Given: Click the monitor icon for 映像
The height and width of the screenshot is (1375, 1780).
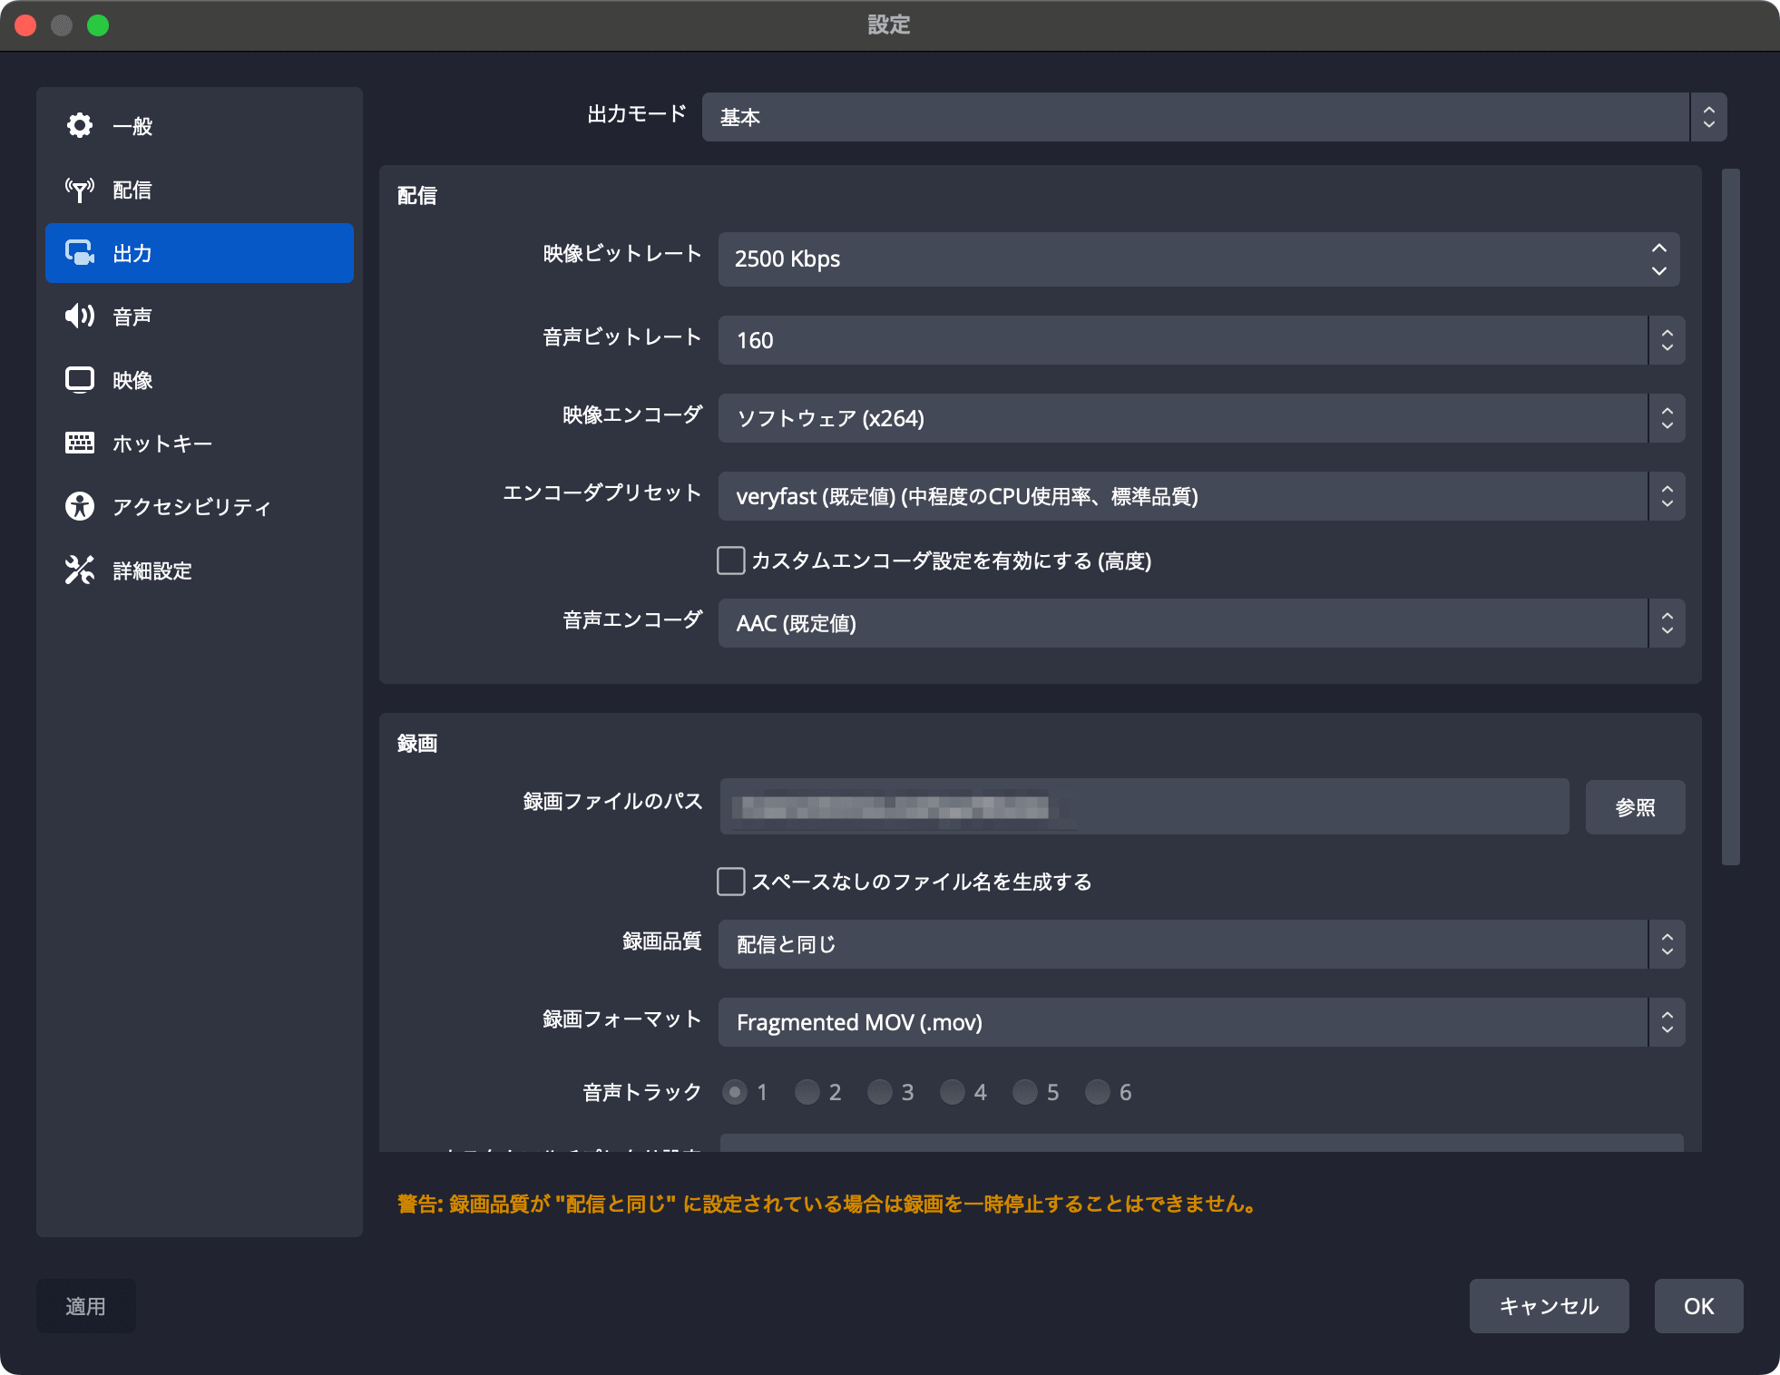Looking at the screenshot, I should [80, 379].
